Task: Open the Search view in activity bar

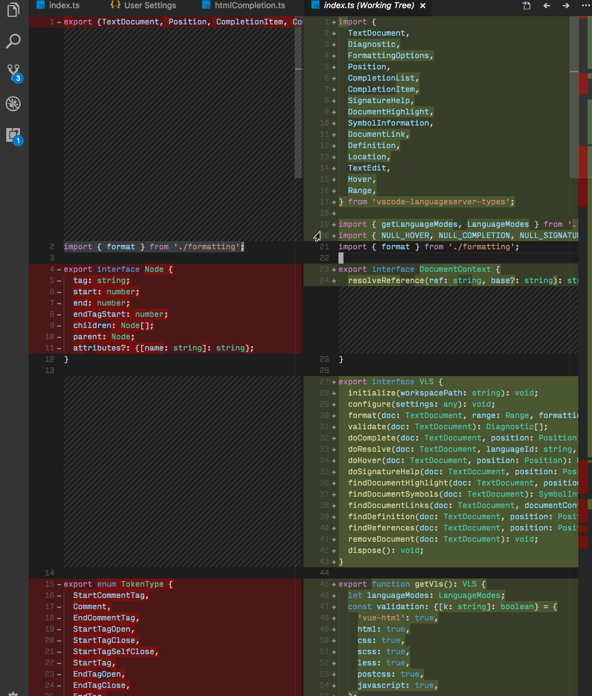Action: coord(13,41)
